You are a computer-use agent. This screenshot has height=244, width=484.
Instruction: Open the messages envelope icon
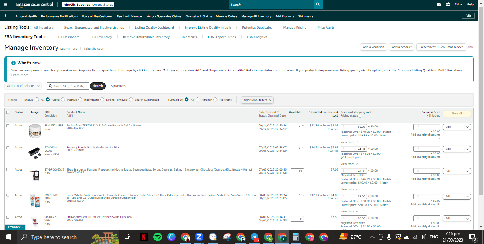(439, 5)
